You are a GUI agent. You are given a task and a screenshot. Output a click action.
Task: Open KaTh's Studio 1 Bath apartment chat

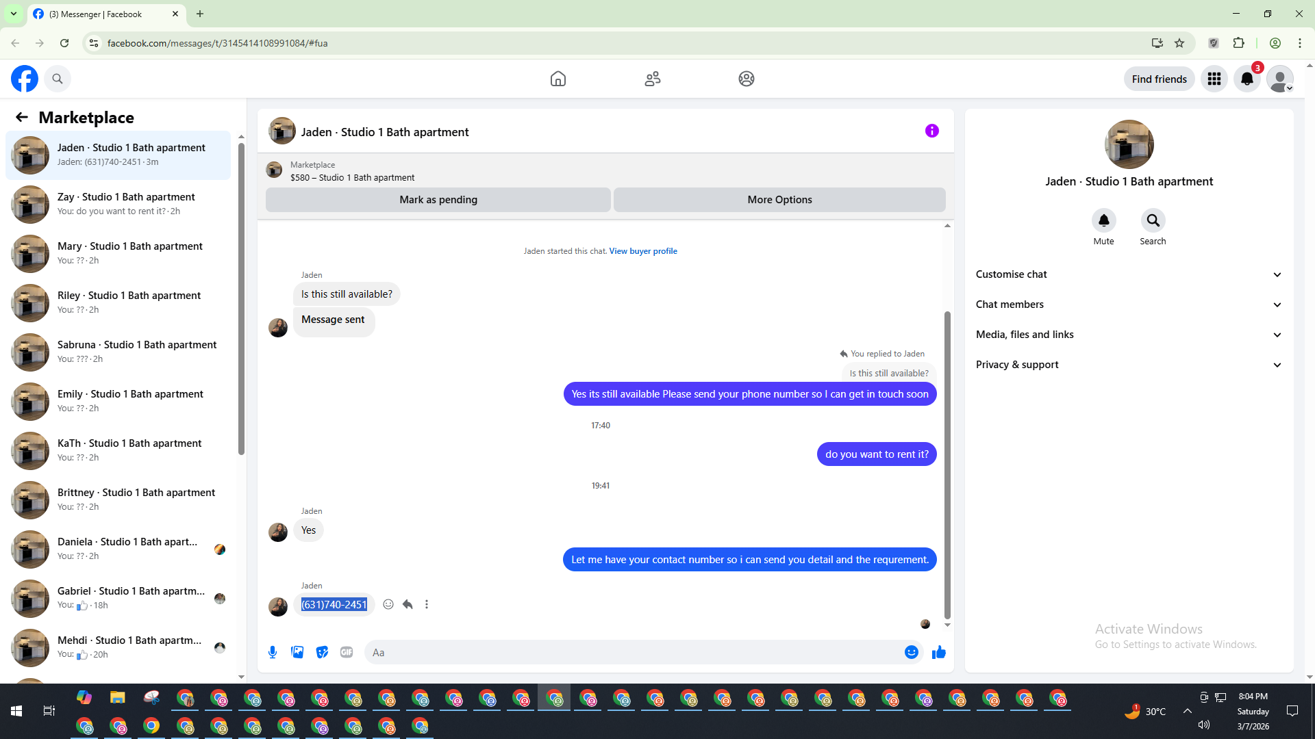[118, 451]
